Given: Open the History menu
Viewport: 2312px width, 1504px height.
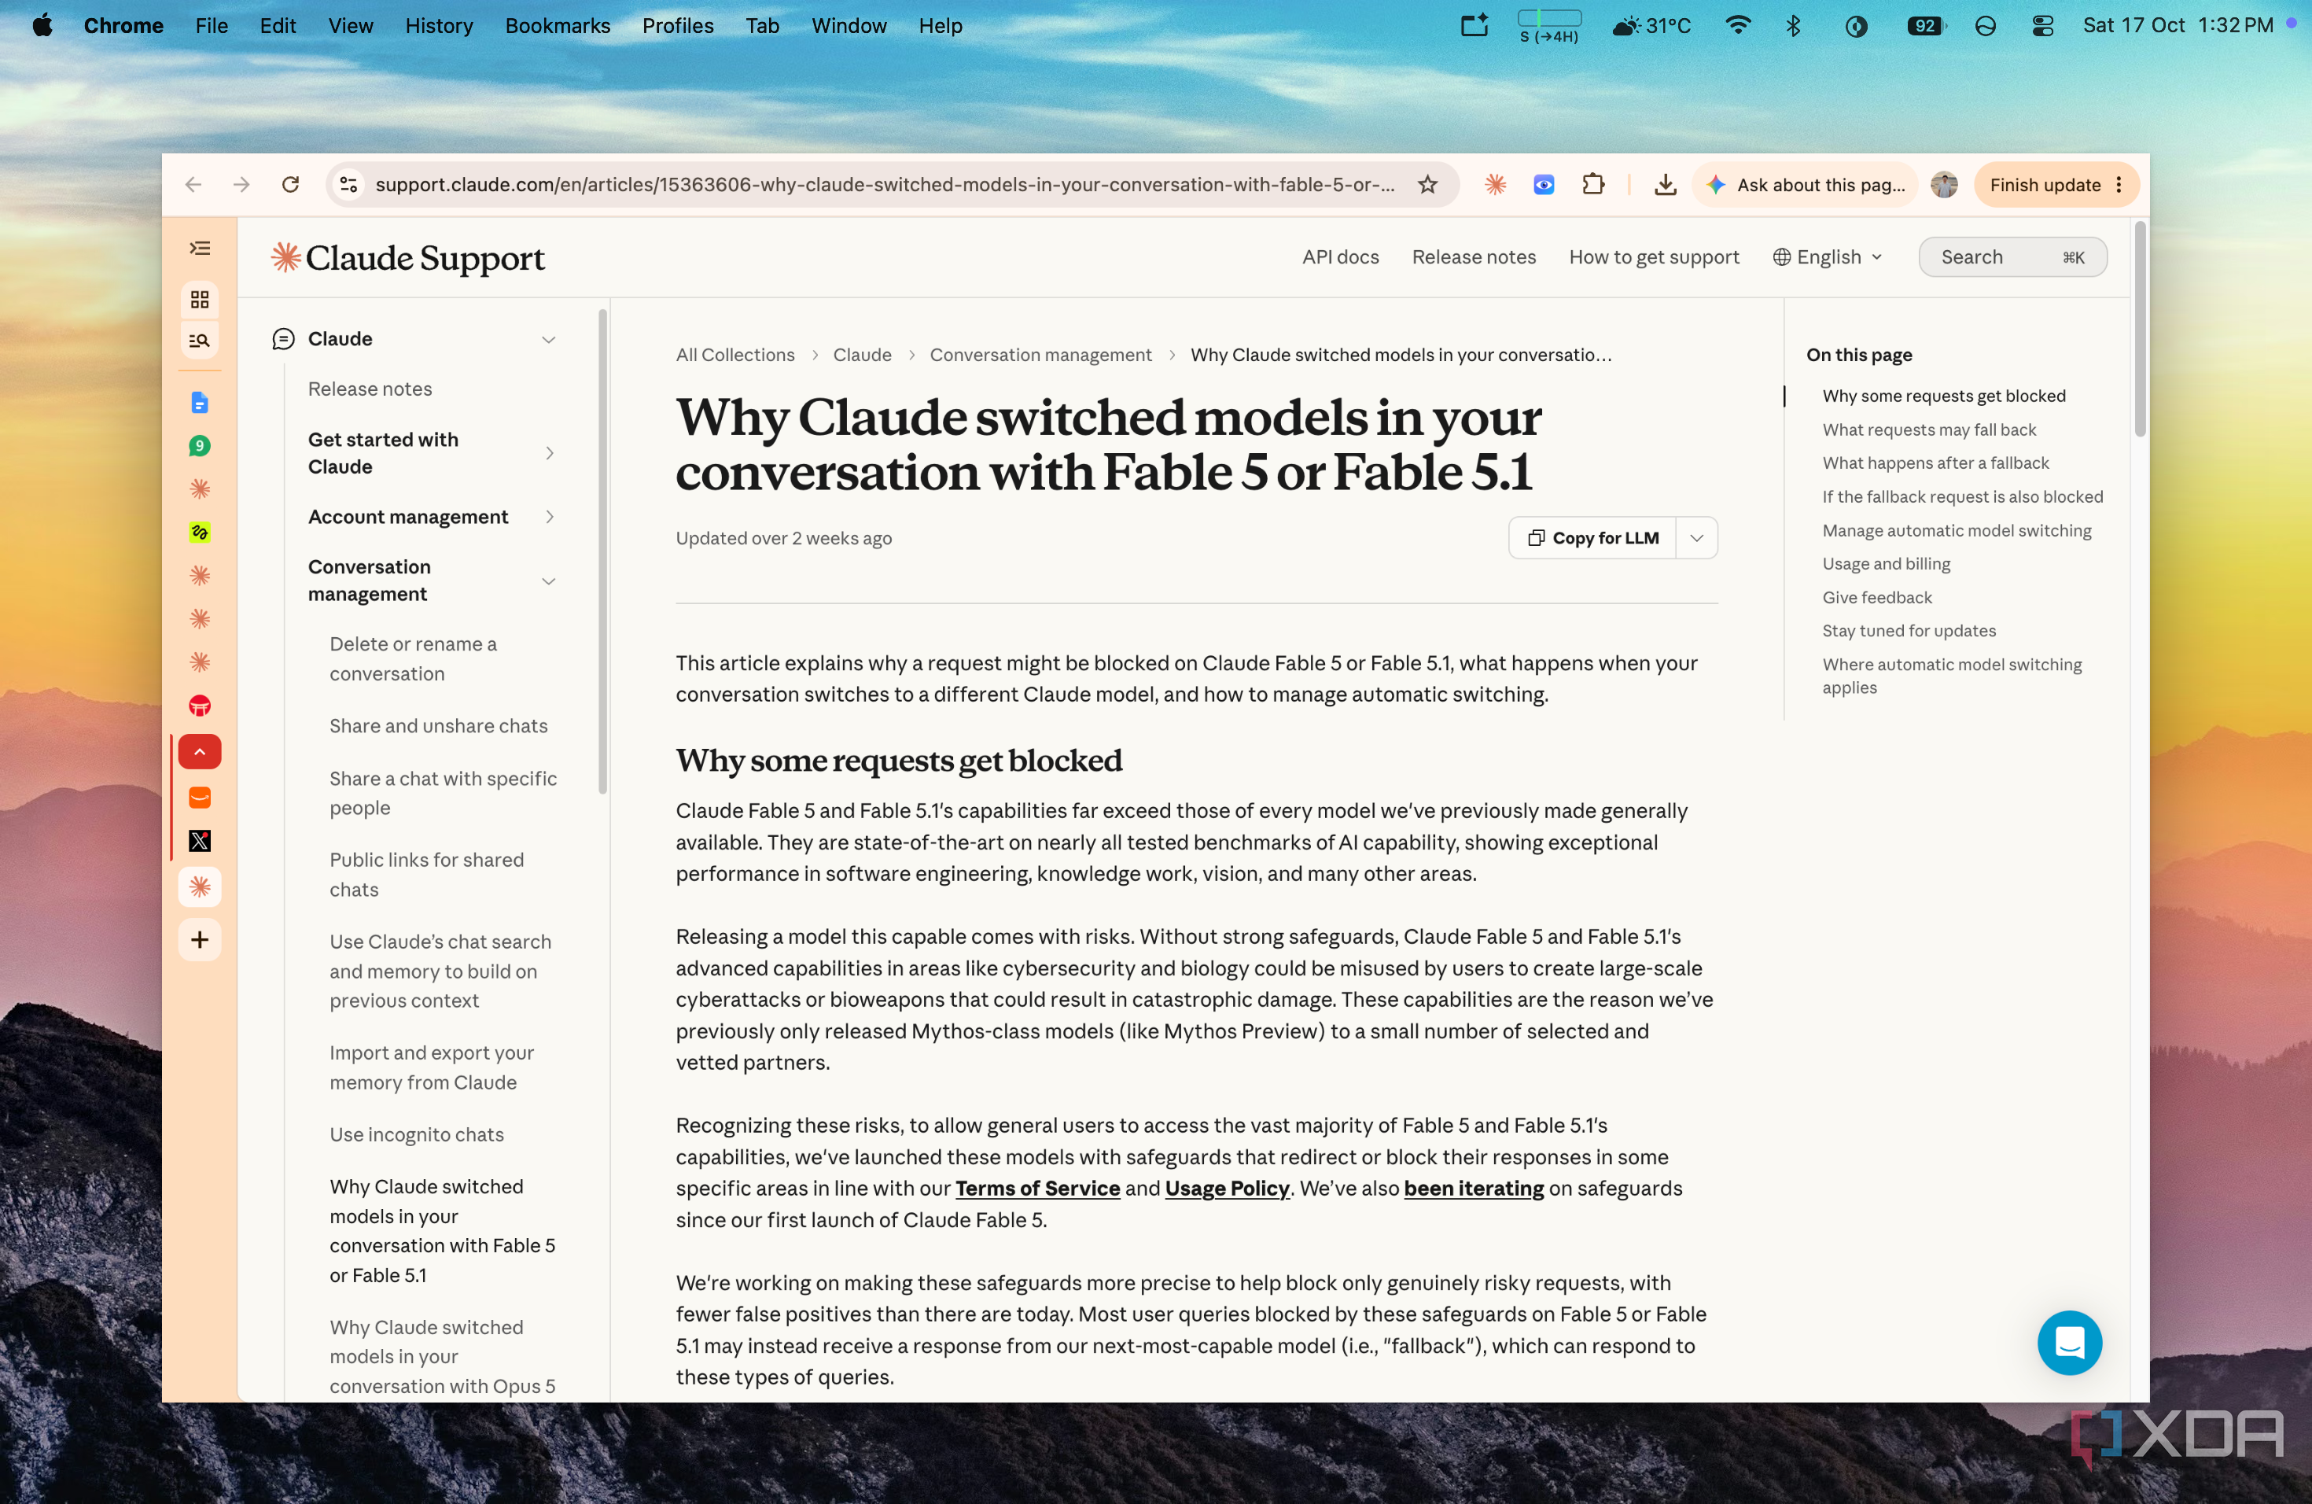Looking at the screenshot, I should 439,25.
